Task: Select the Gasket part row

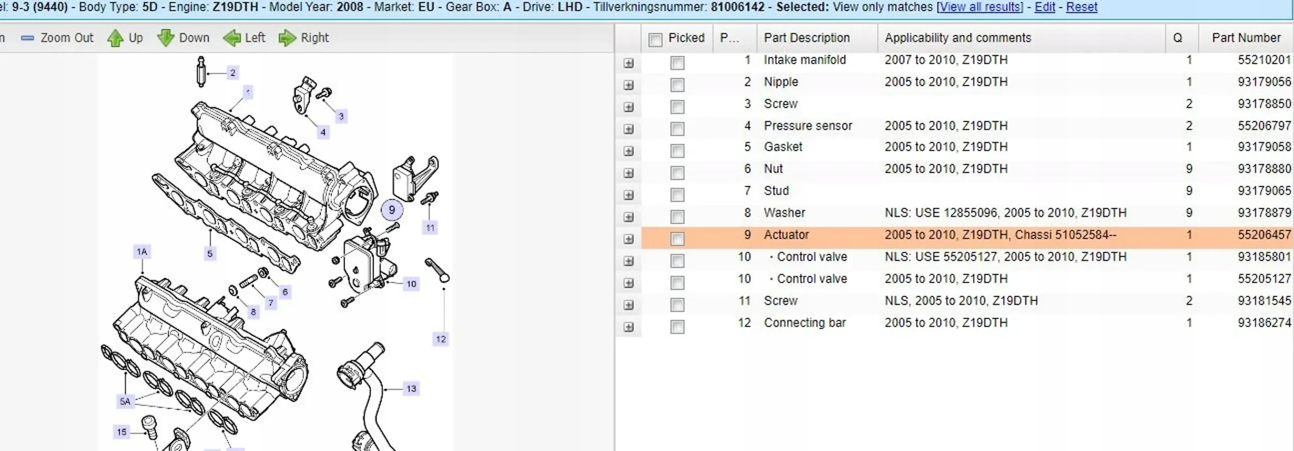Action: tap(783, 147)
